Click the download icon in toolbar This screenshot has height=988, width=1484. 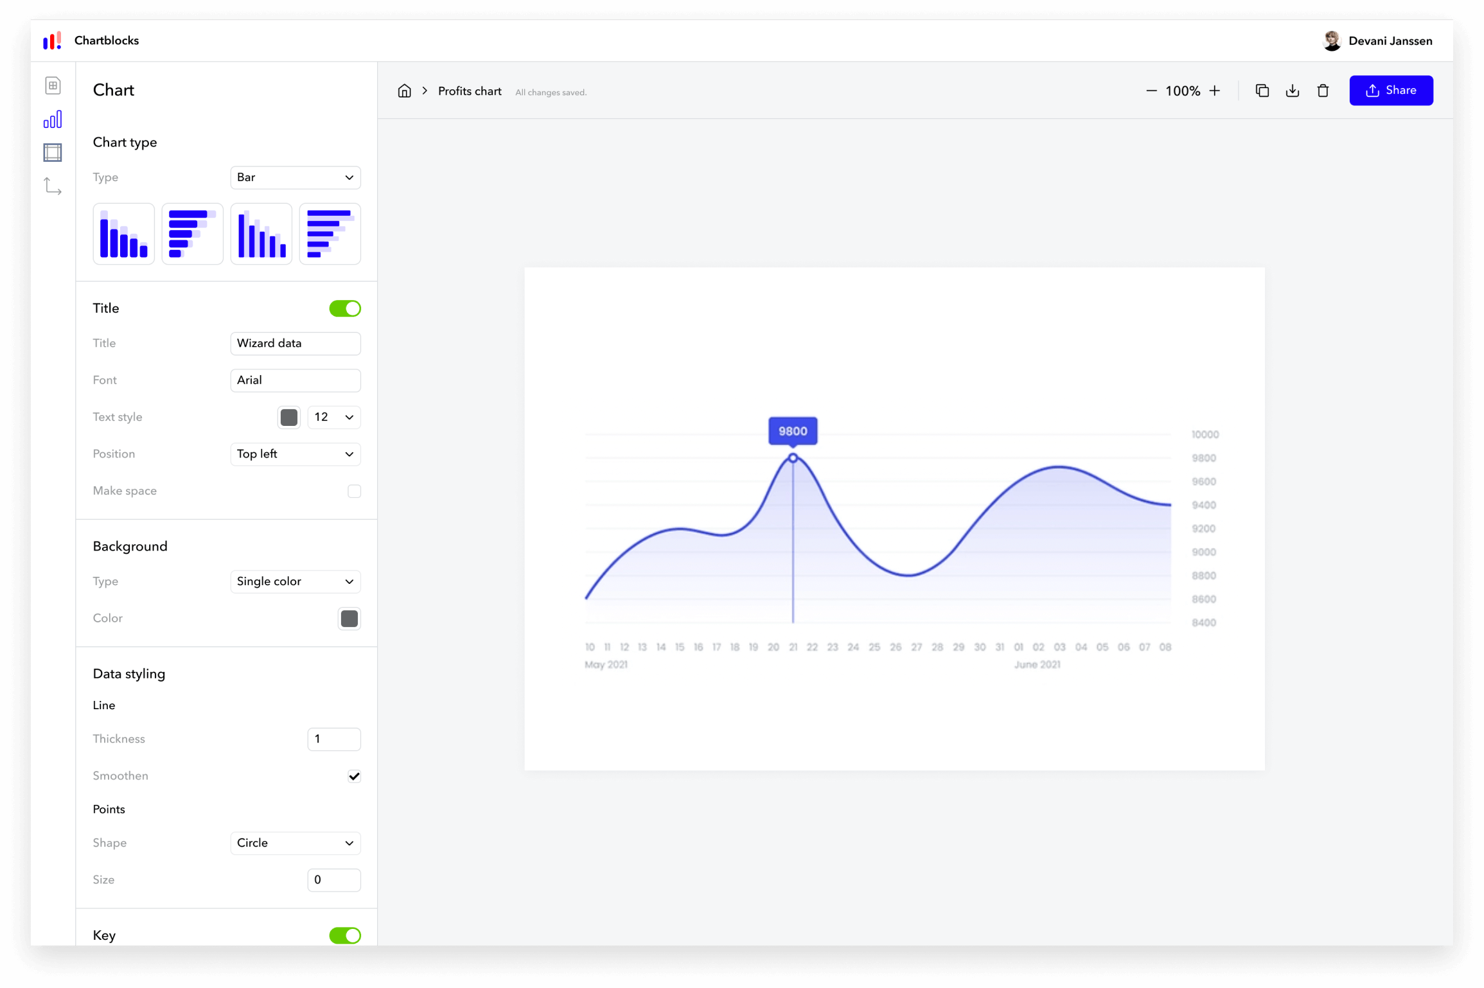1292,91
